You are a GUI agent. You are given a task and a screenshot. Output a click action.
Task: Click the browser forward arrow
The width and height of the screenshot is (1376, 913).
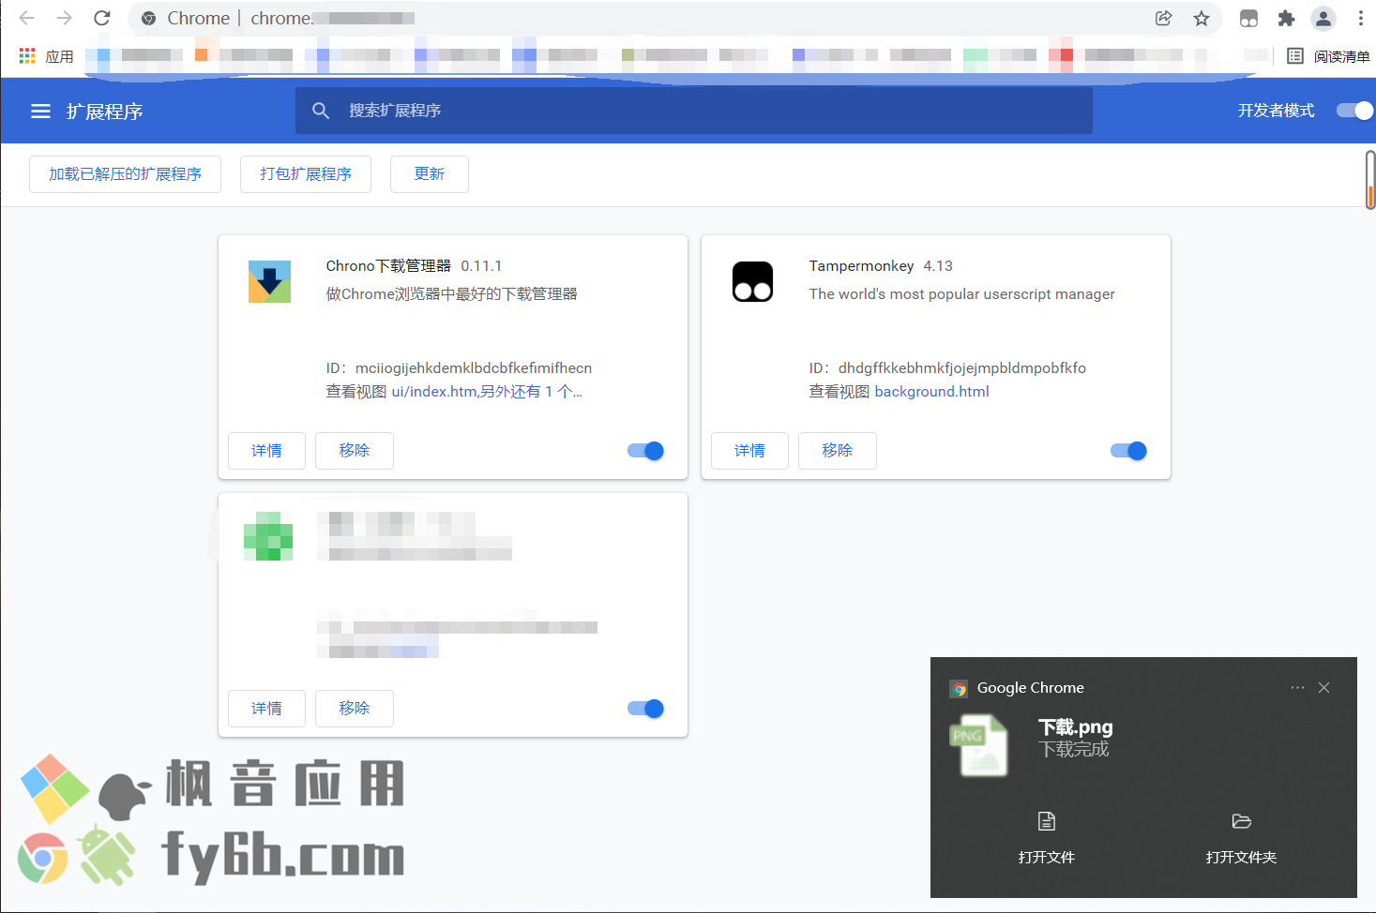pyautogui.click(x=64, y=18)
